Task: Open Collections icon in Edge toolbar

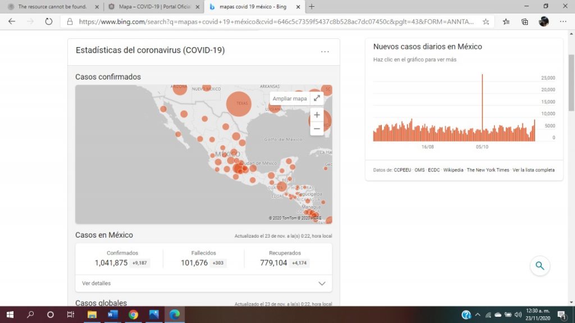Action: (x=525, y=22)
